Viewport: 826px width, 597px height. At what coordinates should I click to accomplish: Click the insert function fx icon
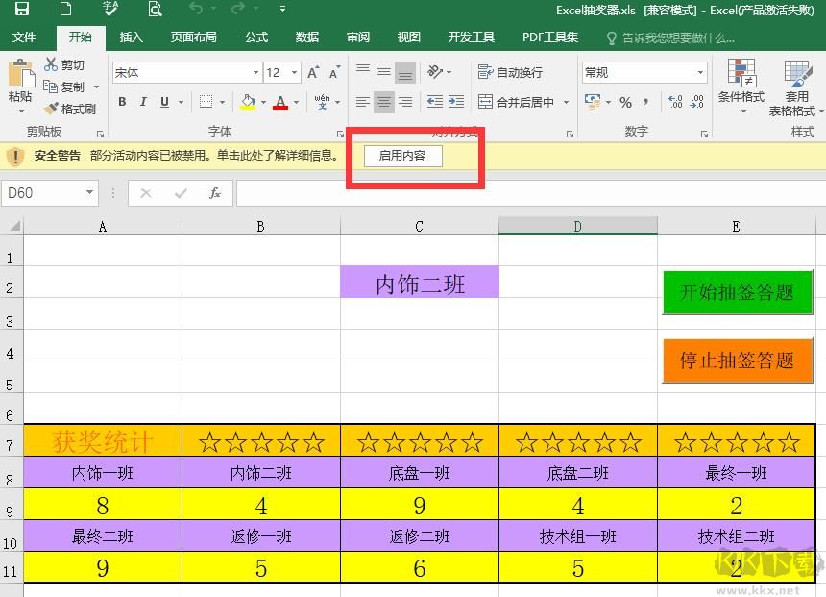[x=215, y=193]
